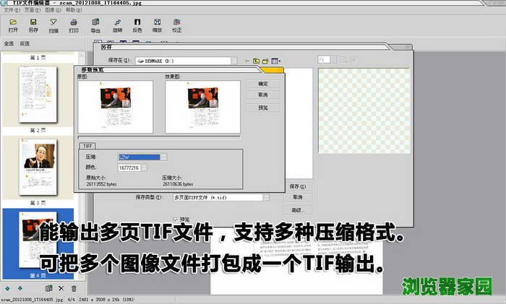The image size is (506, 304).
Task: Click the 另存 (Save As) toolbar icon
Action: tap(33, 26)
